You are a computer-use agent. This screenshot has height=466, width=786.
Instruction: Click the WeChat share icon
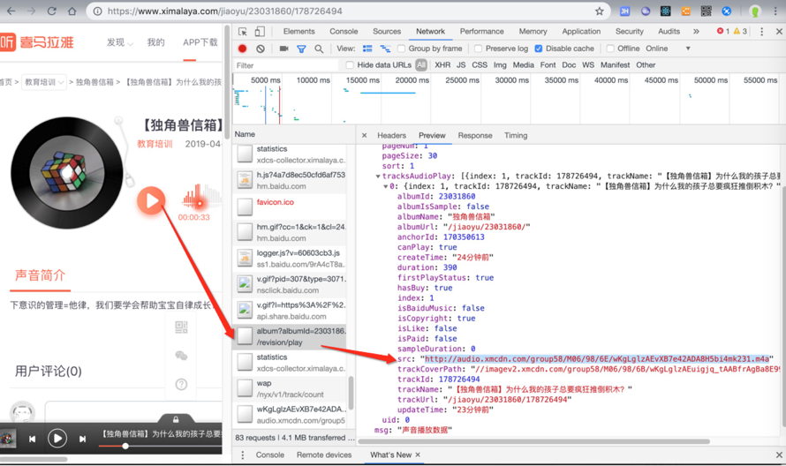coord(181,356)
